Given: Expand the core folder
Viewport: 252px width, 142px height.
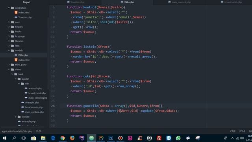Looking at the screenshot, I should click(9, 22).
